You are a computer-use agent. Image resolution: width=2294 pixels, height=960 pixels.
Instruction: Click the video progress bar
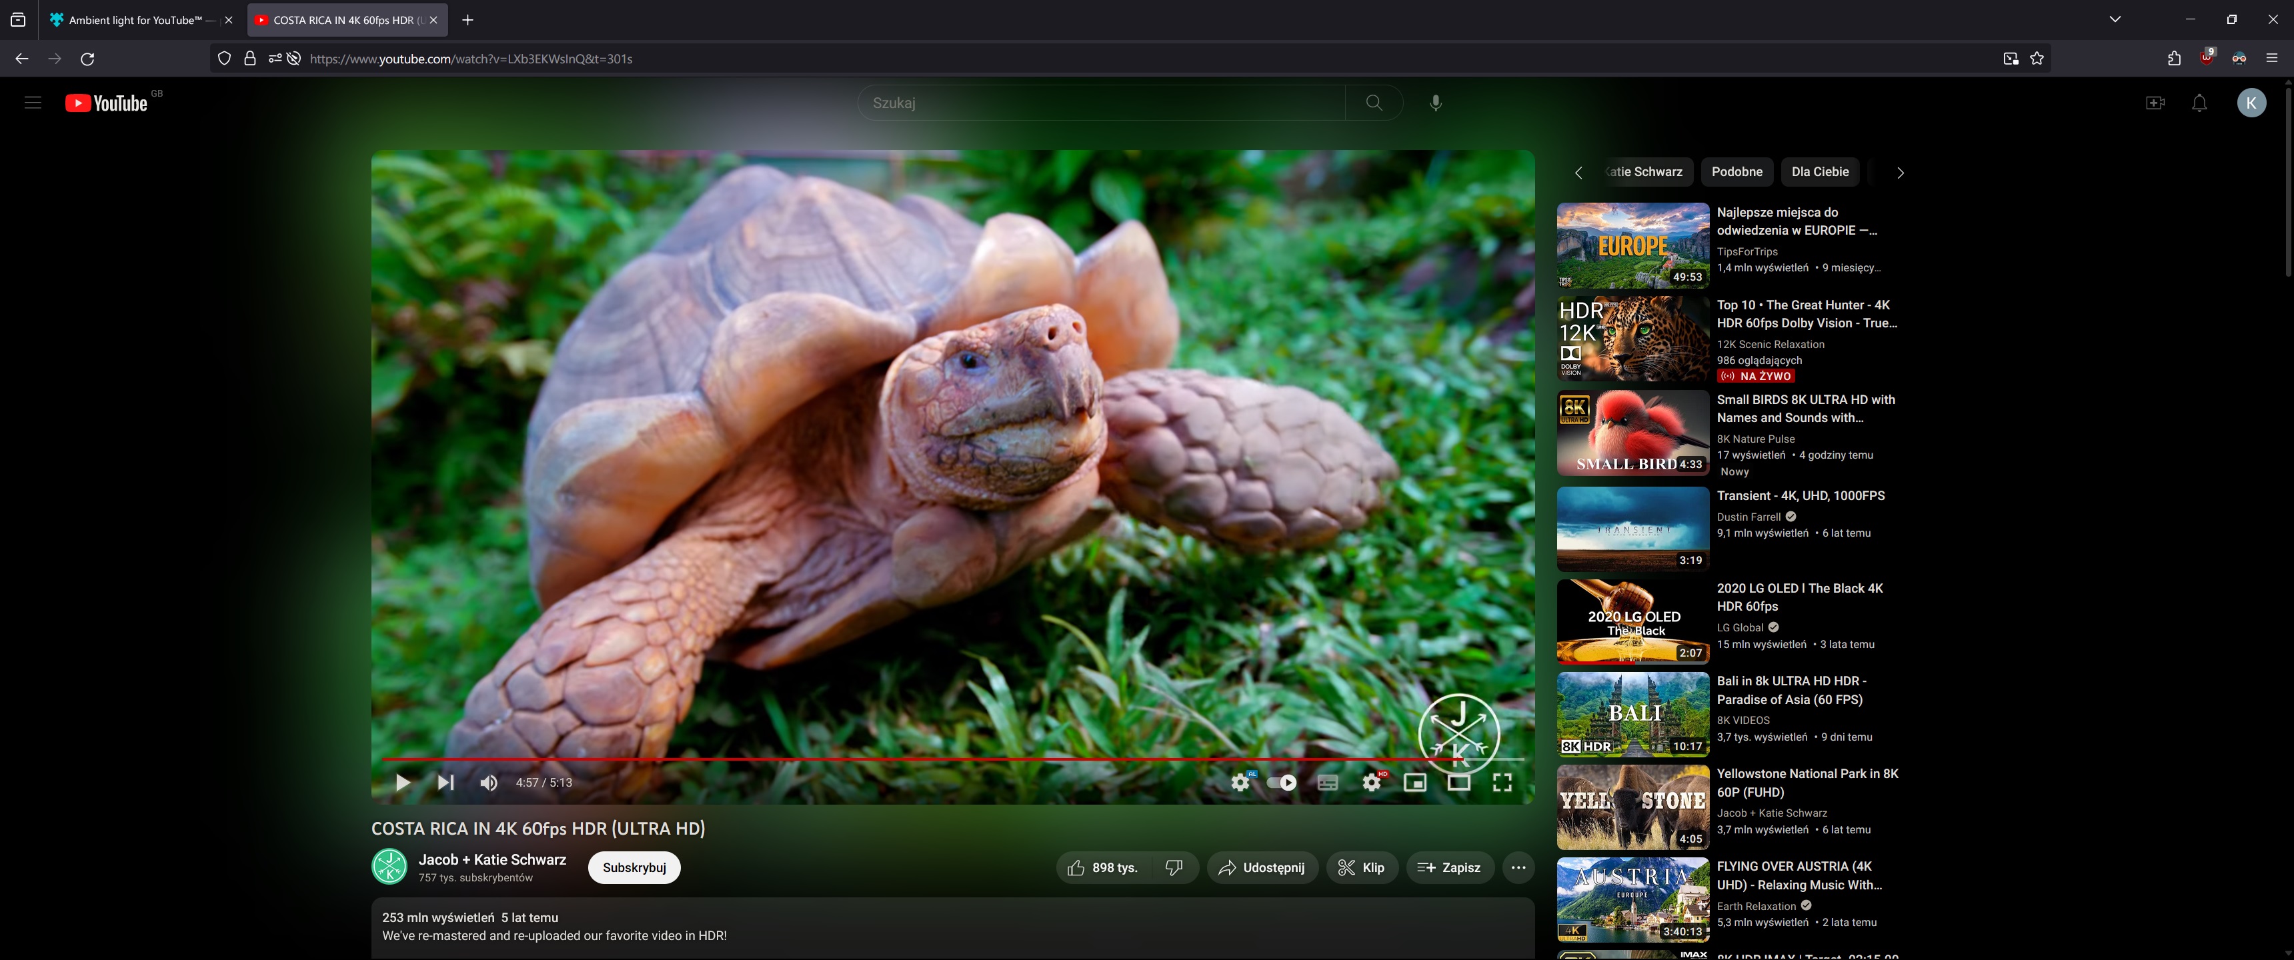(890, 759)
